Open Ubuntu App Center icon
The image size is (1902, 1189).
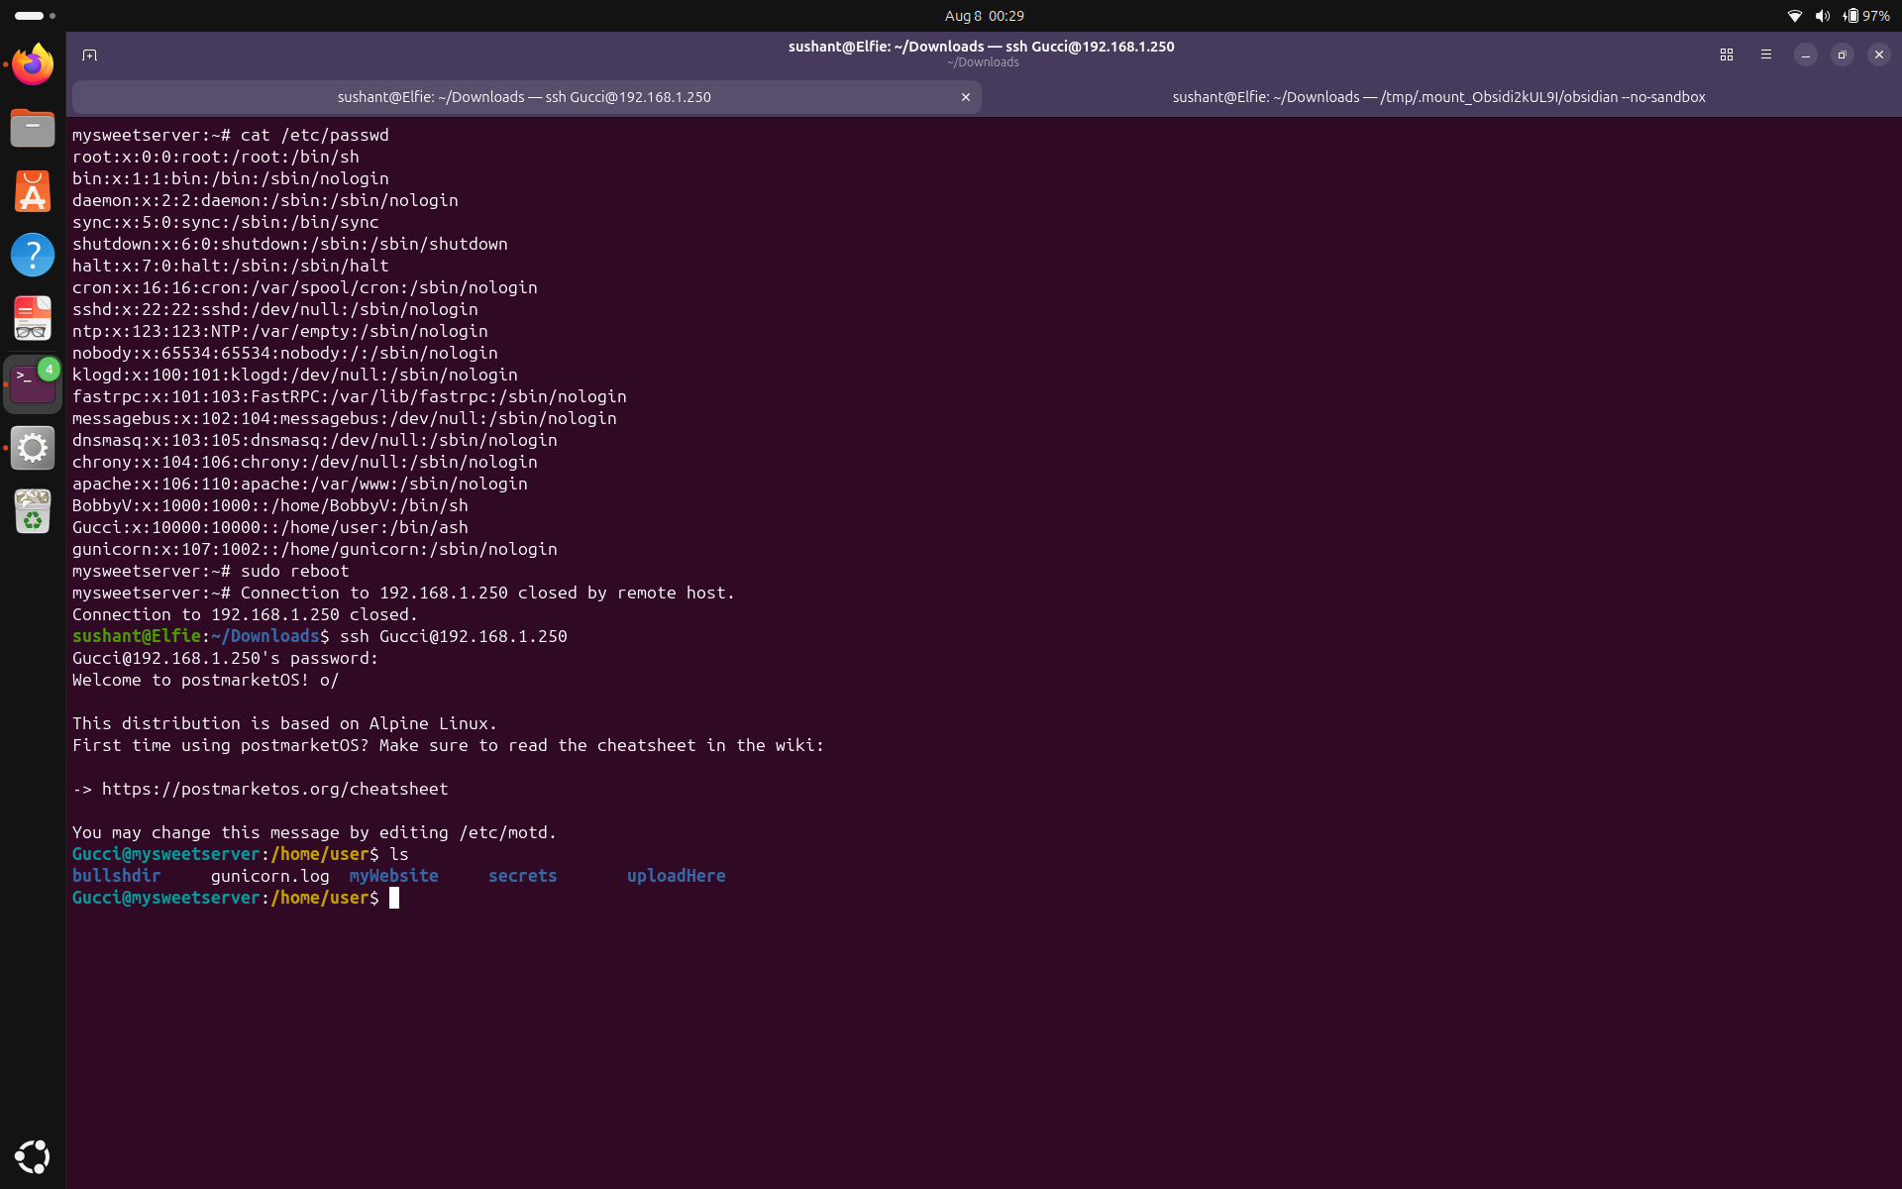[x=33, y=191]
